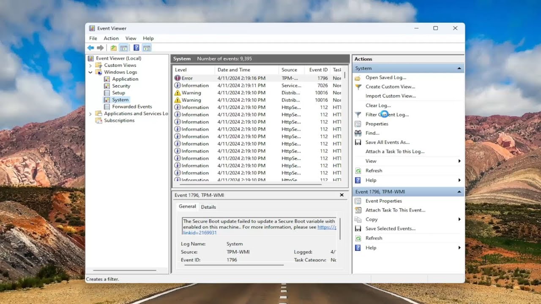
Task: Toggle the Show/Hide Console Tree toolbar icon
Action: pos(123,48)
